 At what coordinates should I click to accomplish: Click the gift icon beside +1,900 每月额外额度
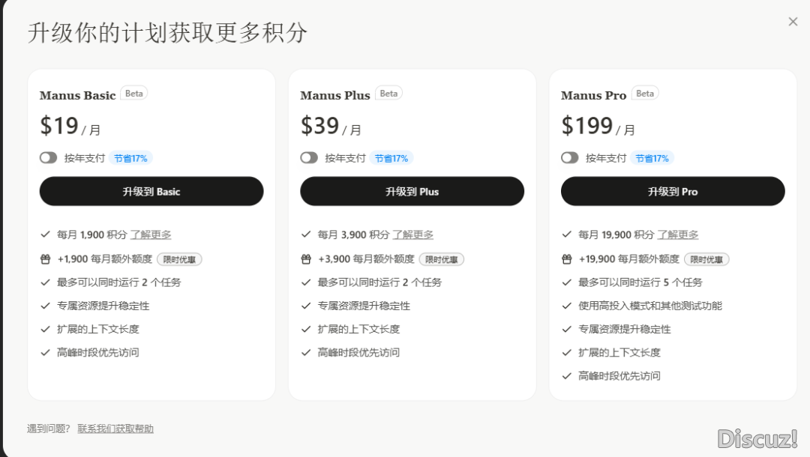pyautogui.click(x=46, y=259)
